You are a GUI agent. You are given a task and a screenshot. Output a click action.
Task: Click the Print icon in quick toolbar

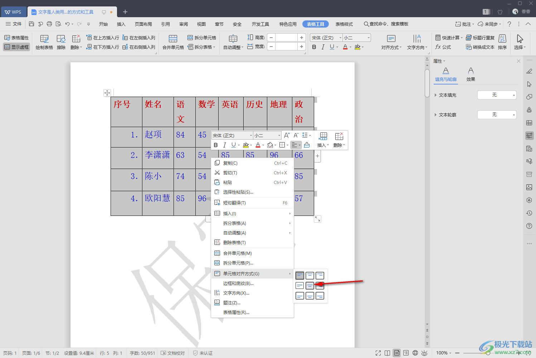pos(49,24)
